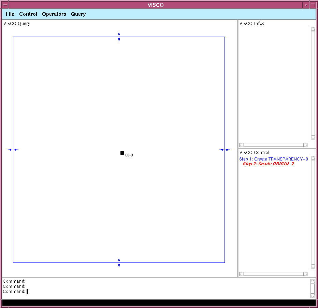Click the active Command input line

(x=156, y=292)
